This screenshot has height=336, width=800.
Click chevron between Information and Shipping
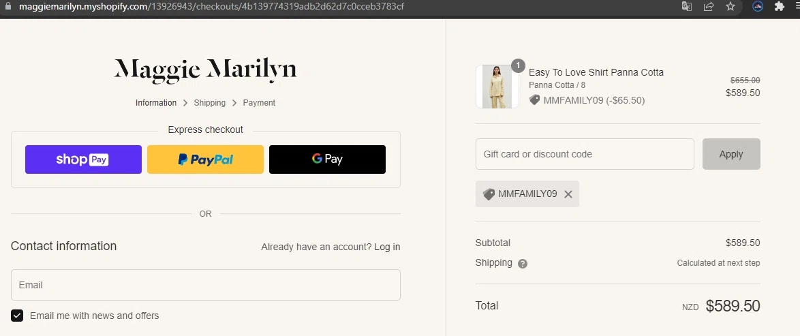click(x=185, y=103)
